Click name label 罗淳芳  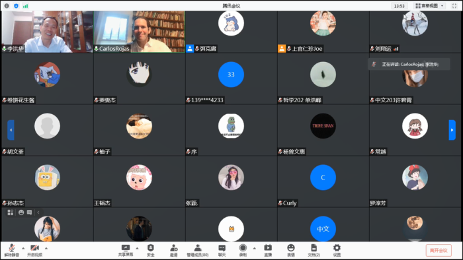(378, 203)
